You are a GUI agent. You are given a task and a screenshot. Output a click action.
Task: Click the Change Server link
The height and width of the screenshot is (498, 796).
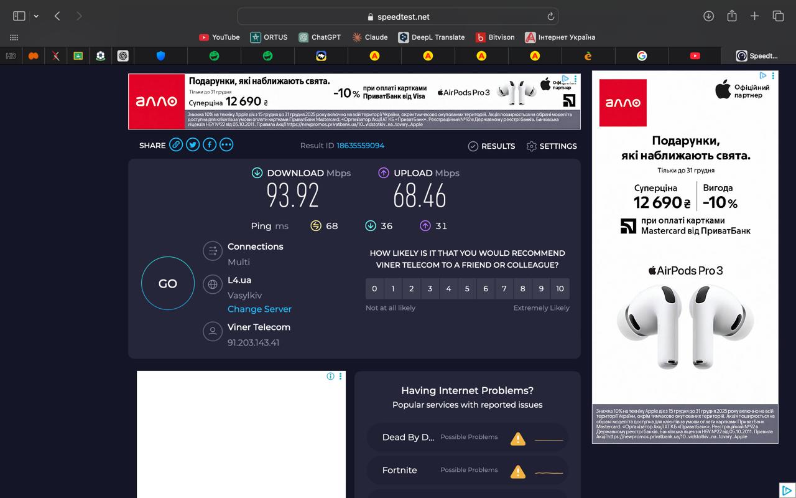point(259,309)
